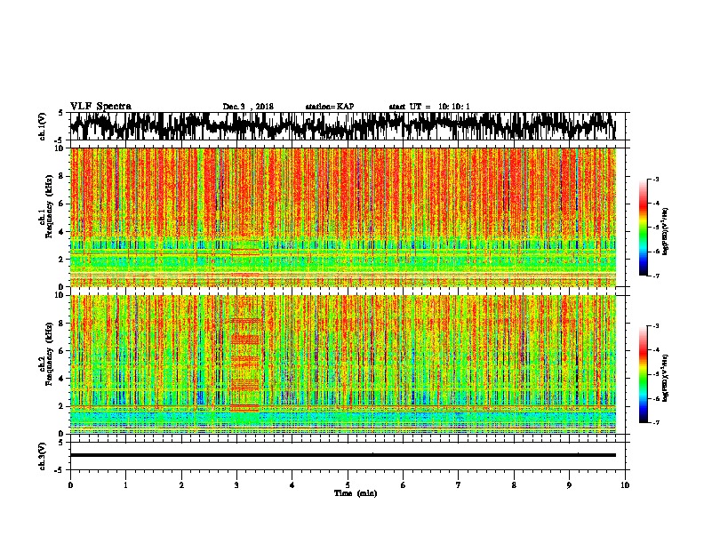Click the "-7" label on ch.2 color scale

[655, 422]
